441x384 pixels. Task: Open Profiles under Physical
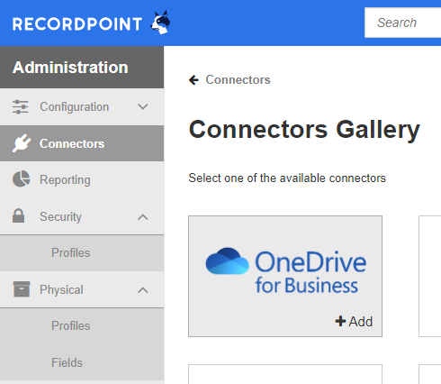[82, 326]
